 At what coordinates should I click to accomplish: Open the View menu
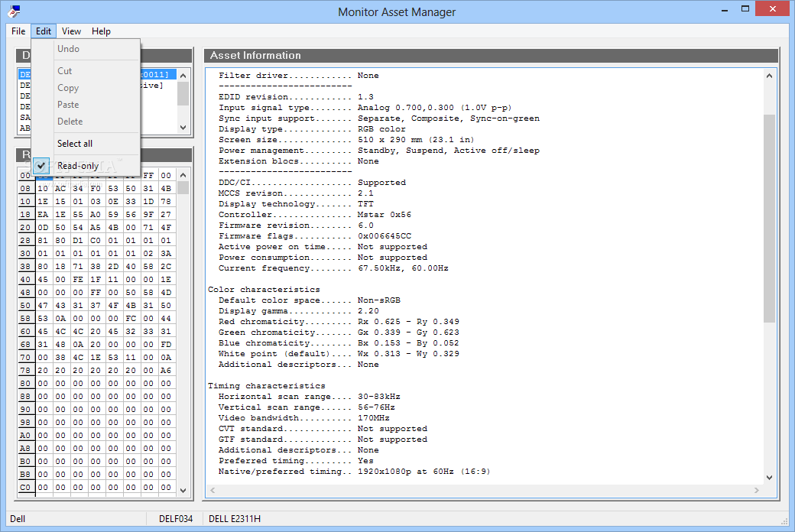point(71,31)
